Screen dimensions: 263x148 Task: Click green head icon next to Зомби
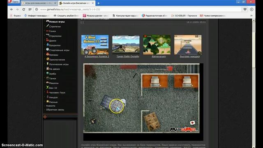click(x=48, y=73)
